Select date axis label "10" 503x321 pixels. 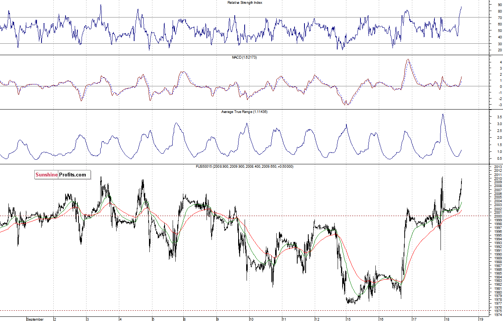pos(251,319)
